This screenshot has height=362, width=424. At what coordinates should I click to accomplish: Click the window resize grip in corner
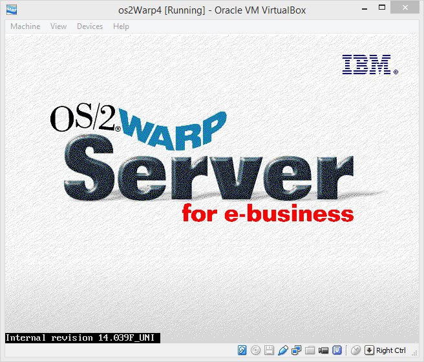[x=415, y=353]
